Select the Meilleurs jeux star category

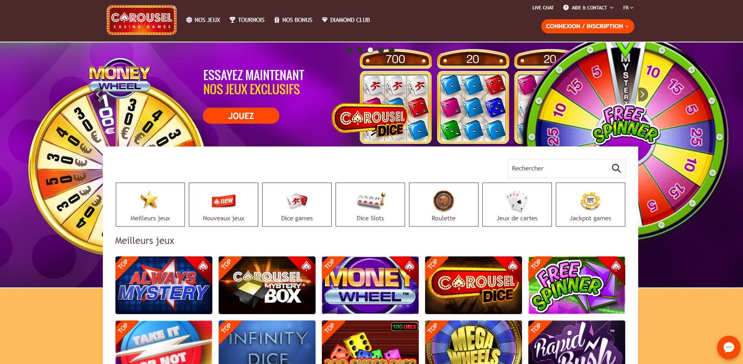[150, 204]
